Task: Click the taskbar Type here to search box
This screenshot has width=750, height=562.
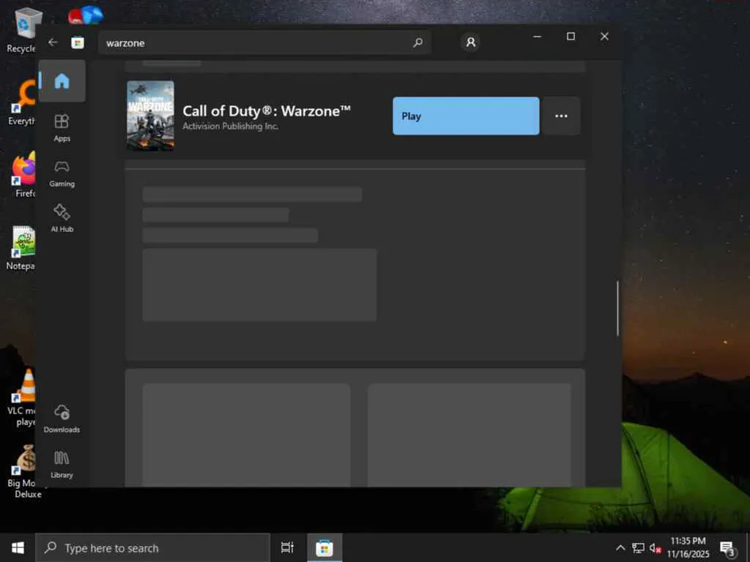Action: tap(153, 547)
